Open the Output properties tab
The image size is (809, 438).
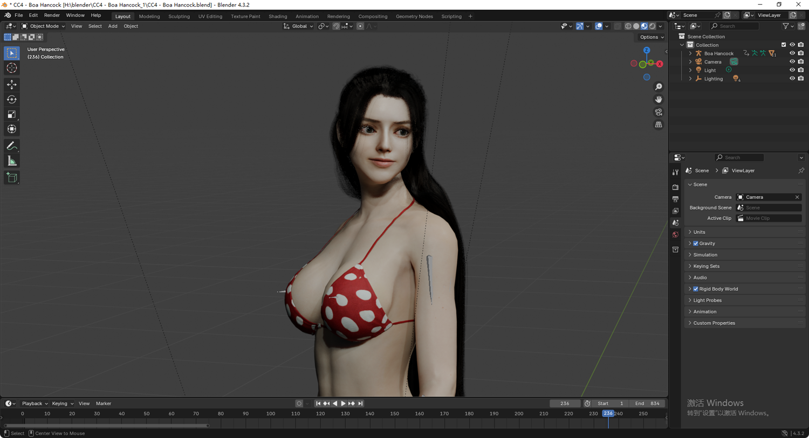coord(675,199)
